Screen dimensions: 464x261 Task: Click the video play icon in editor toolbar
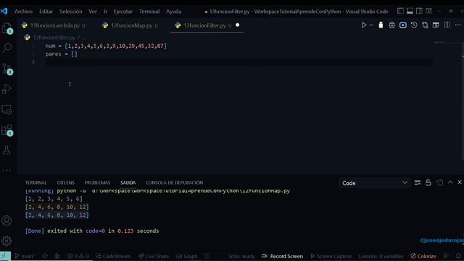[x=403, y=25]
